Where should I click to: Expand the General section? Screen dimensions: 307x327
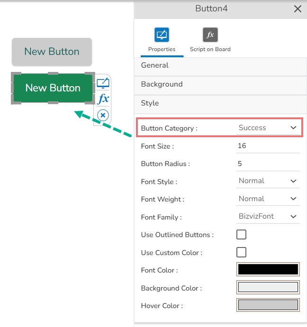[221, 65]
